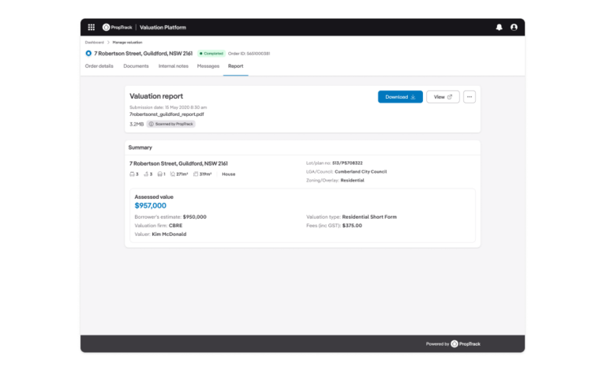Screen dimensions: 606x371
Task: Open the three-dots more options menu
Action: pyautogui.click(x=469, y=97)
